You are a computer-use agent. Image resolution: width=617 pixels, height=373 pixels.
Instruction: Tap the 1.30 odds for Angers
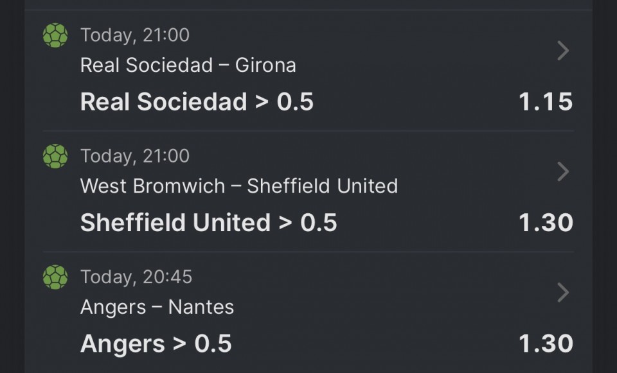[x=546, y=343]
